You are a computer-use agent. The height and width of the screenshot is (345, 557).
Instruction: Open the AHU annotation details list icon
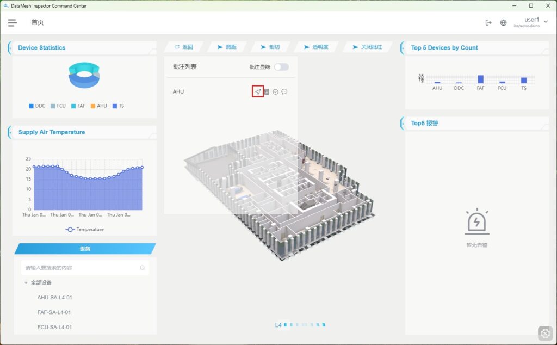(267, 91)
